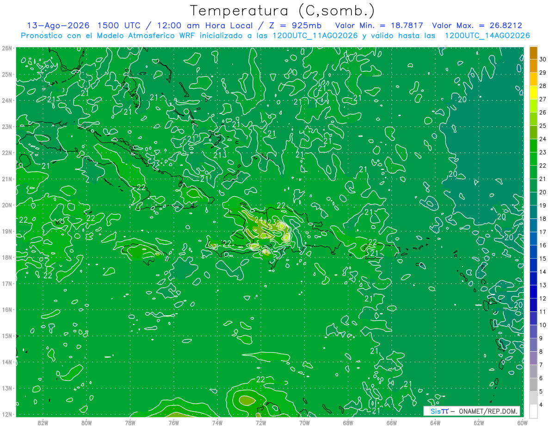Click the 12N latitude axis label
555x429 pixels.
pos(7,414)
